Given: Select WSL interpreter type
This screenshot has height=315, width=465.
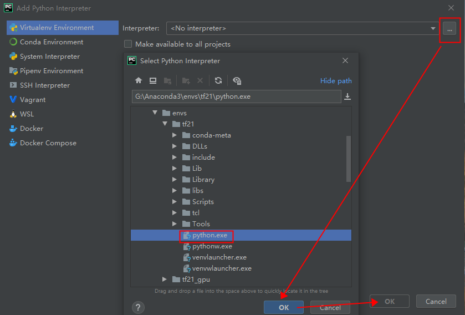Looking at the screenshot, I should click(63, 114).
